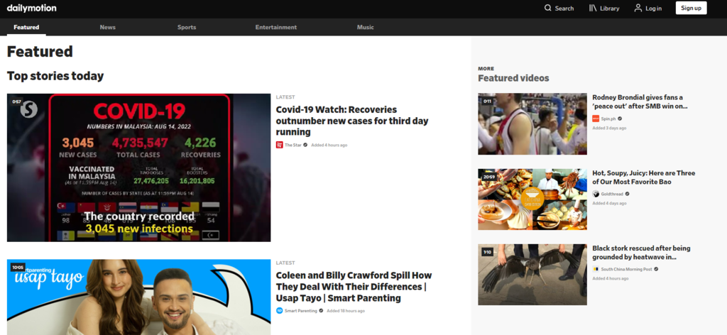
Task: Click Spin.ph channel avatar icon
Action: [x=596, y=119]
